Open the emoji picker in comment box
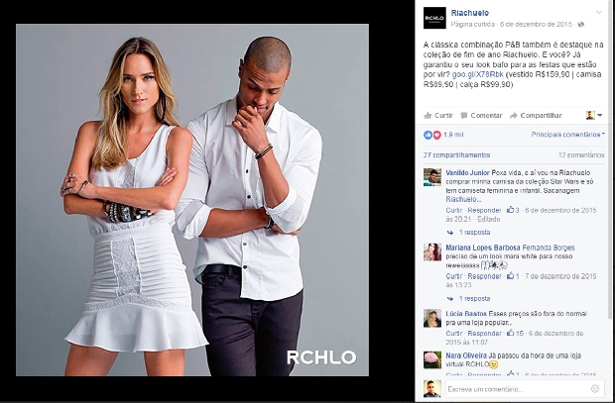The width and height of the screenshot is (615, 403). (595, 389)
